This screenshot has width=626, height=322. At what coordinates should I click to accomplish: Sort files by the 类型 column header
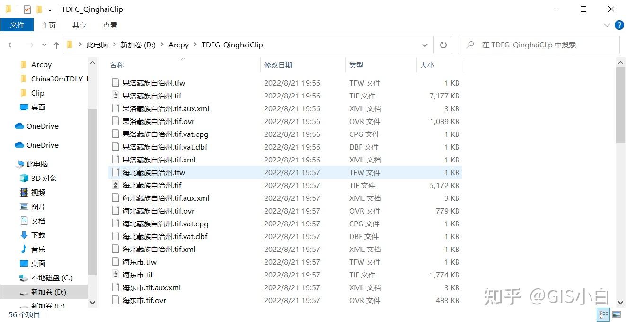(x=356, y=65)
